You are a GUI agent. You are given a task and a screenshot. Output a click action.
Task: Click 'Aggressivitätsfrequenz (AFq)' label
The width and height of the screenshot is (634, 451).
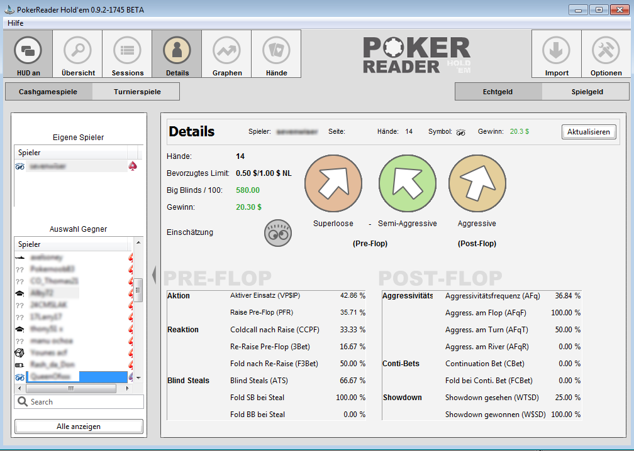point(492,296)
